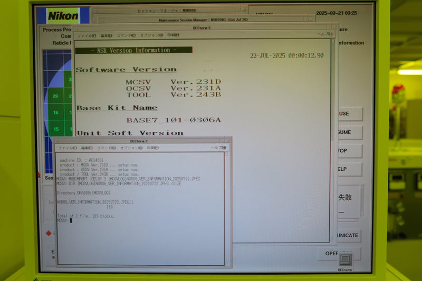Select wafer shot cell 29
Viewport: 422px width, 281px height.
pyautogui.click(x=56, y=96)
